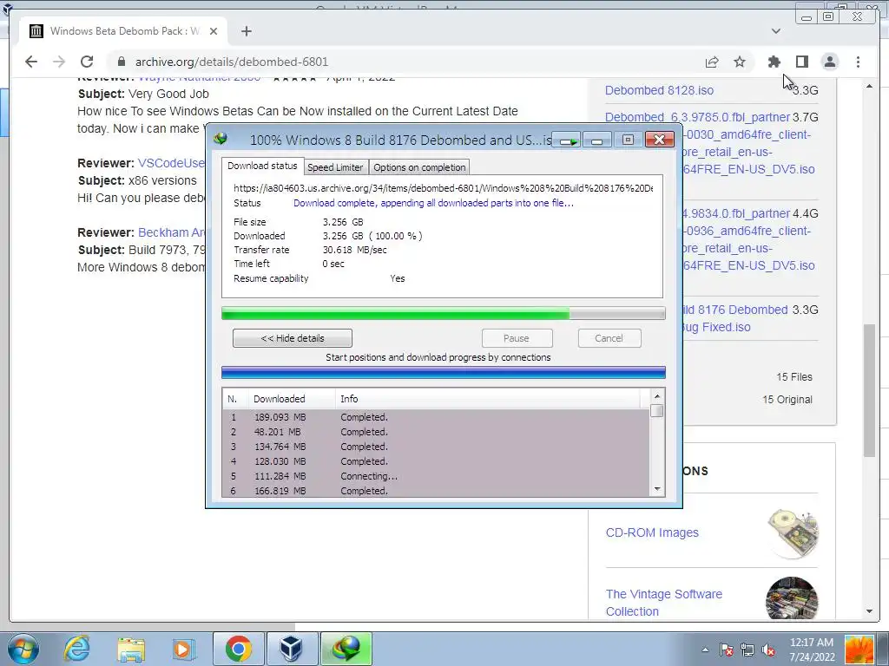
Task: Click connections list scroll up arrow
Action: 657,396
